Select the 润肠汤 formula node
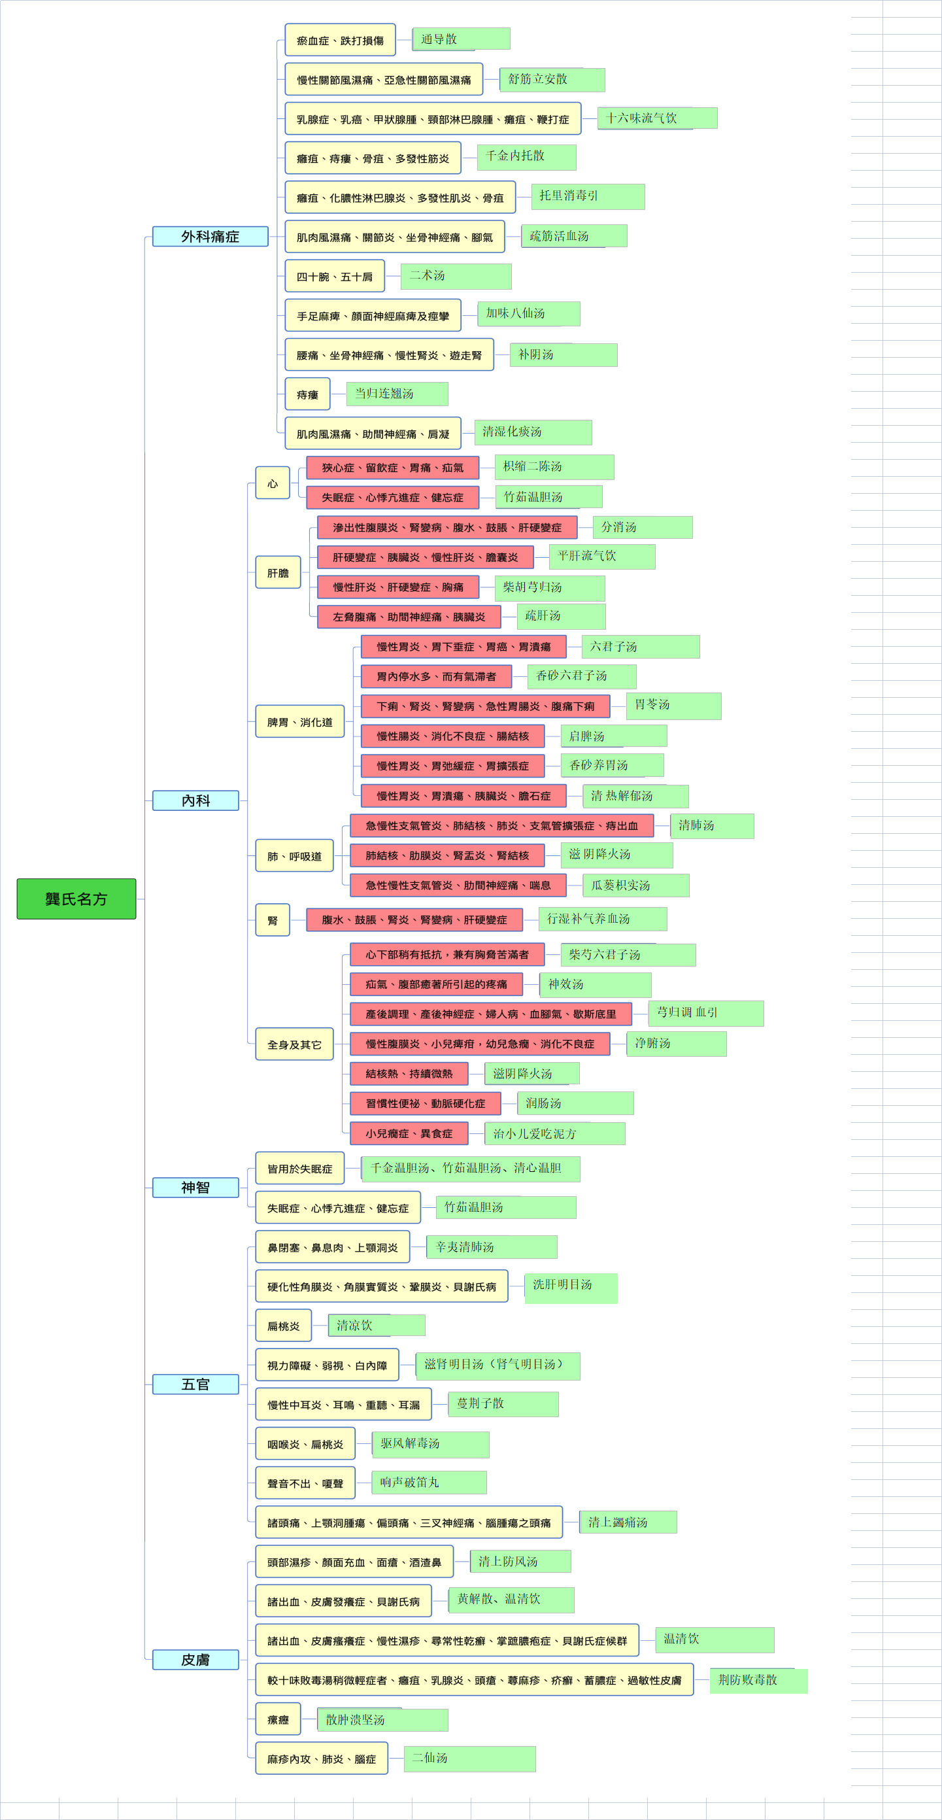942x1820 pixels. (575, 1104)
